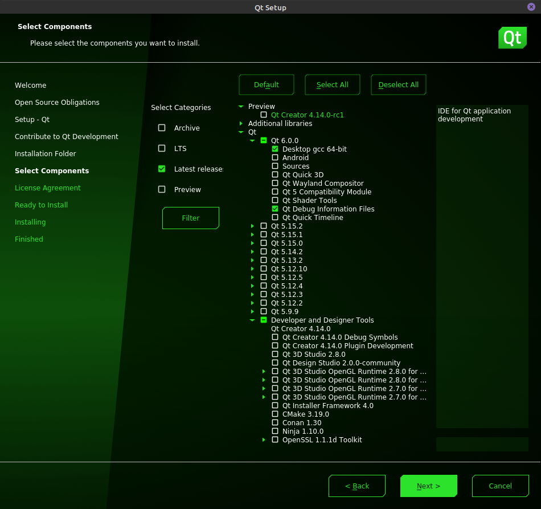Expand the OpenSSL 1.1.1d Toolkit node

264,440
